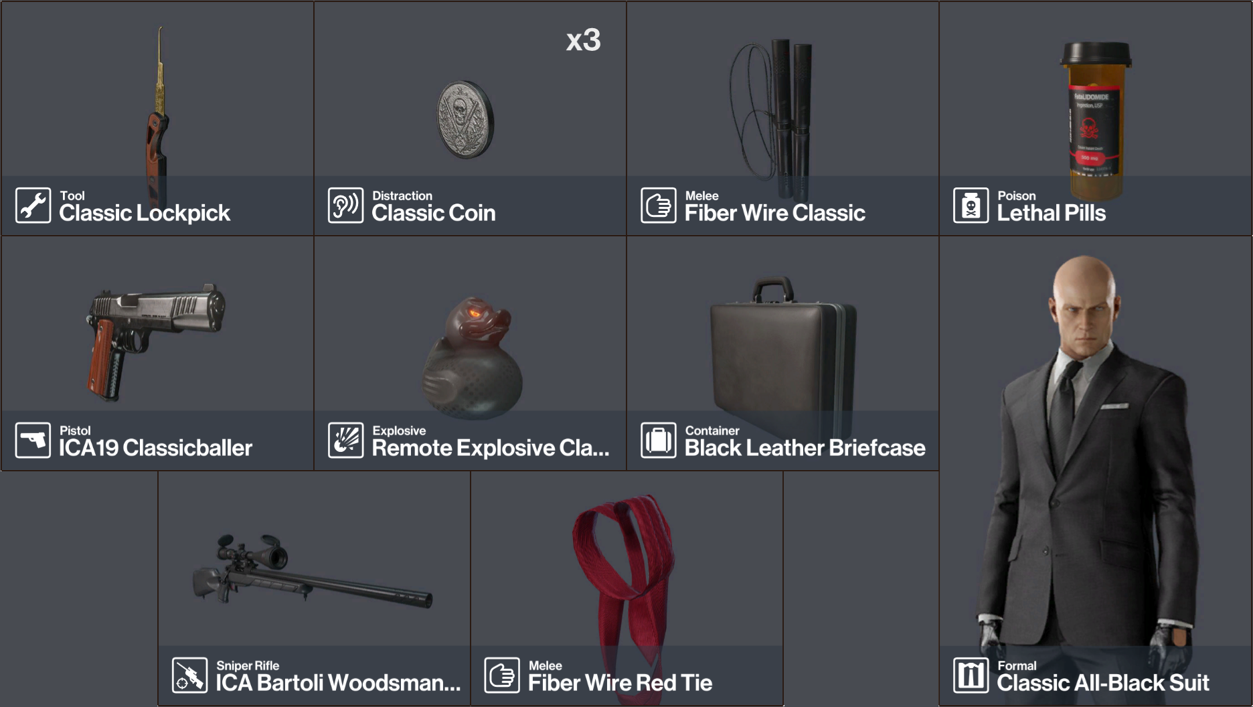Click the ICA Bartoli Woodsman label
This screenshot has width=1253, height=707.
[x=338, y=683]
